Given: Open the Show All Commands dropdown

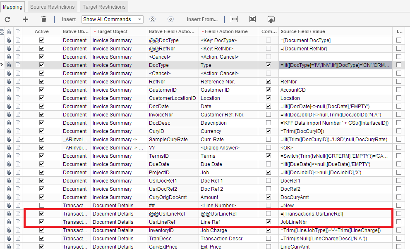Looking at the screenshot, I should coord(112,19).
